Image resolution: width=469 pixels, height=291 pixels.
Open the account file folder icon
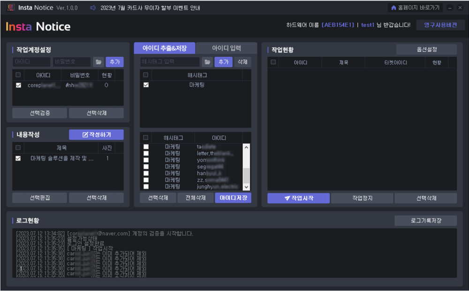click(98, 62)
